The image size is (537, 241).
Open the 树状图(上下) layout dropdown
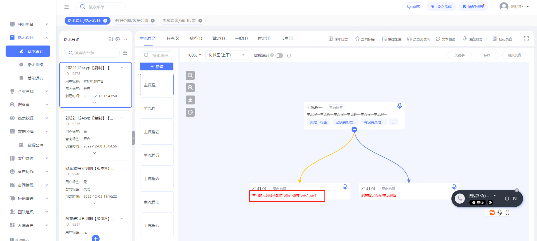coord(227,55)
